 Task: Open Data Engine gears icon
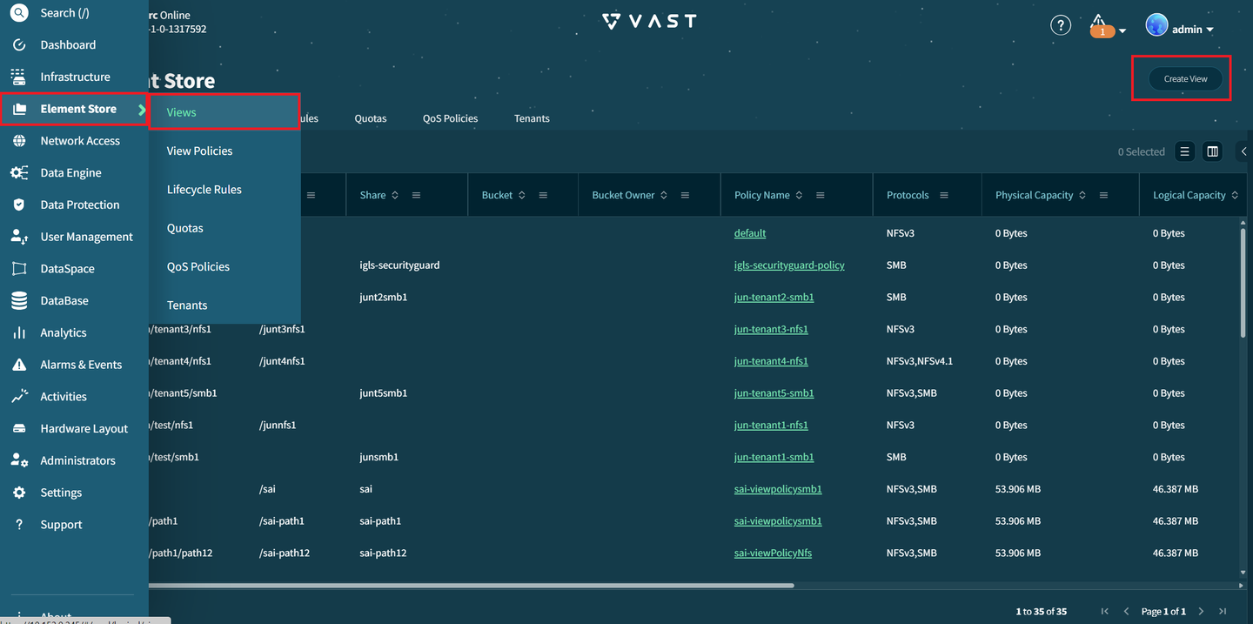point(19,172)
